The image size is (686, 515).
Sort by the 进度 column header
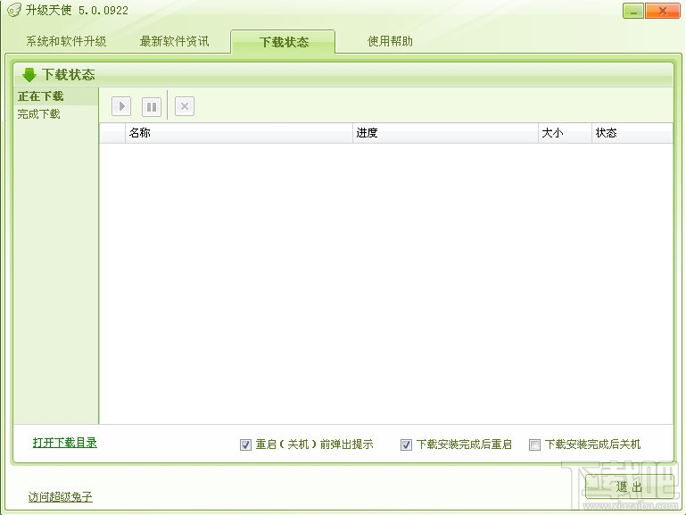click(x=445, y=133)
